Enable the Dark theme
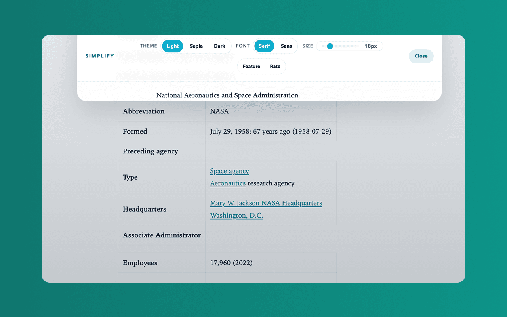Screen dimensions: 507x317 219,46
